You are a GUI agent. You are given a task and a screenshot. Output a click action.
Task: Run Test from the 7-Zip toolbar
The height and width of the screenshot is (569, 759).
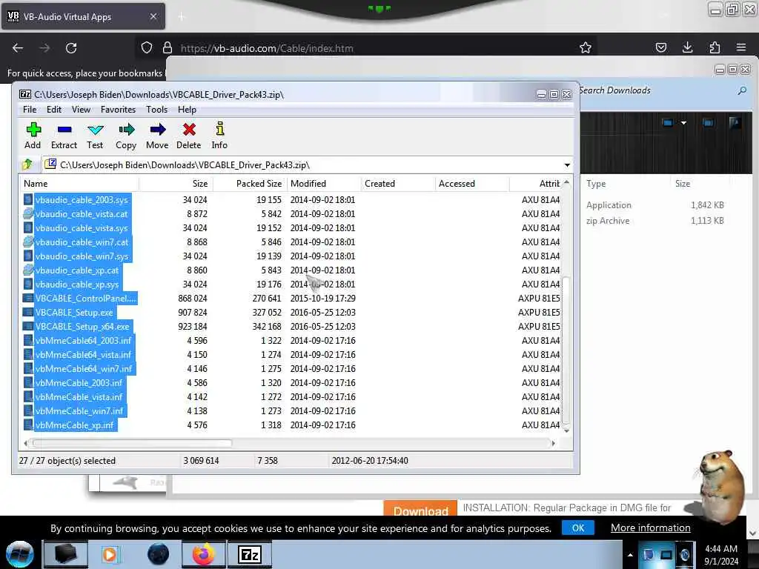pyautogui.click(x=95, y=136)
